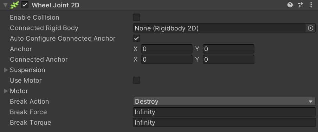The image size is (318, 132).
Task: Click the Anchor X input field
Action: pyautogui.click(x=167, y=49)
